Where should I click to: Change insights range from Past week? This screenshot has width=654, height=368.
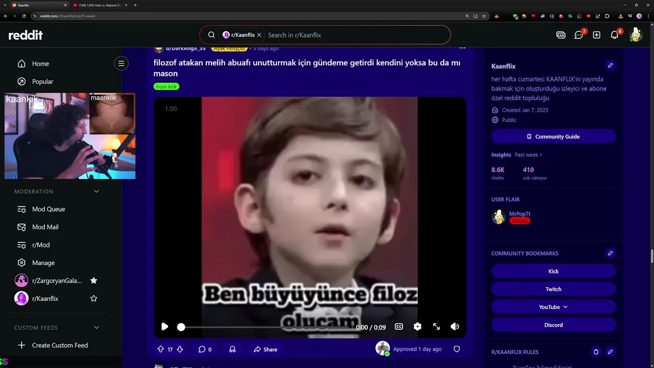(528, 155)
